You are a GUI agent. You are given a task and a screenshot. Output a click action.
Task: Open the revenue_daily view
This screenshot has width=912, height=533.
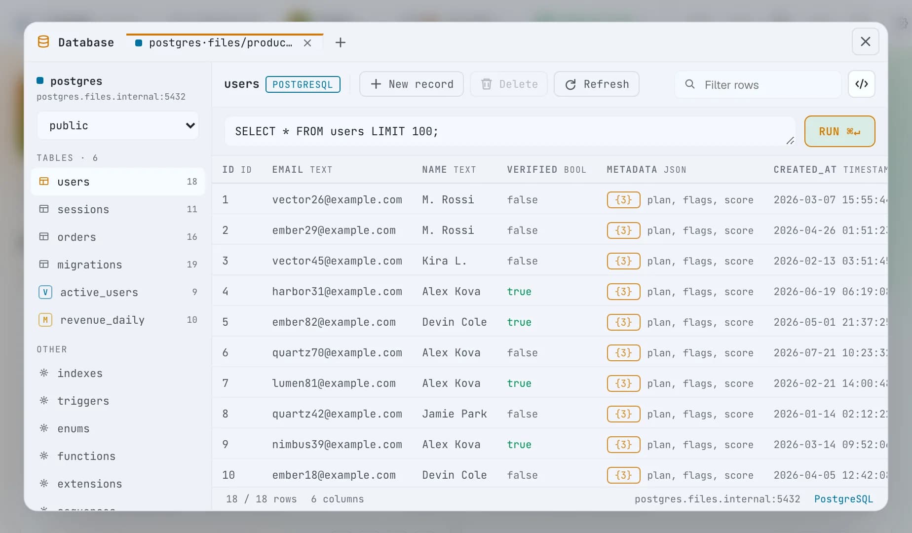[x=118, y=320]
